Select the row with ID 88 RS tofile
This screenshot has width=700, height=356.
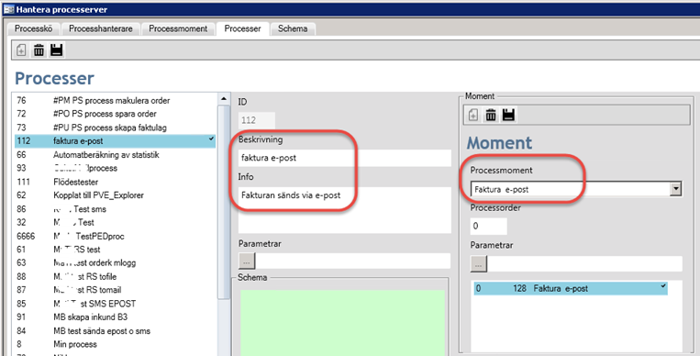click(x=116, y=276)
